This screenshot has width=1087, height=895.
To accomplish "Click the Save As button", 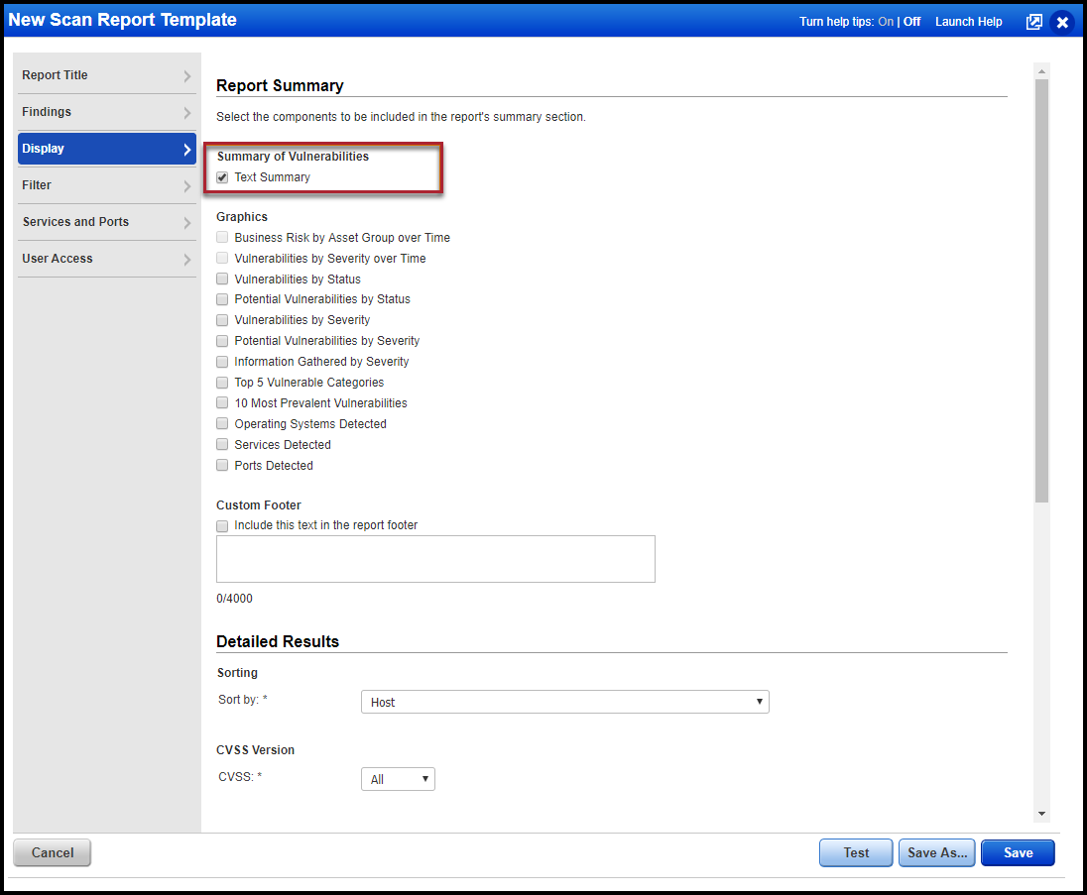I will [936, 852].
